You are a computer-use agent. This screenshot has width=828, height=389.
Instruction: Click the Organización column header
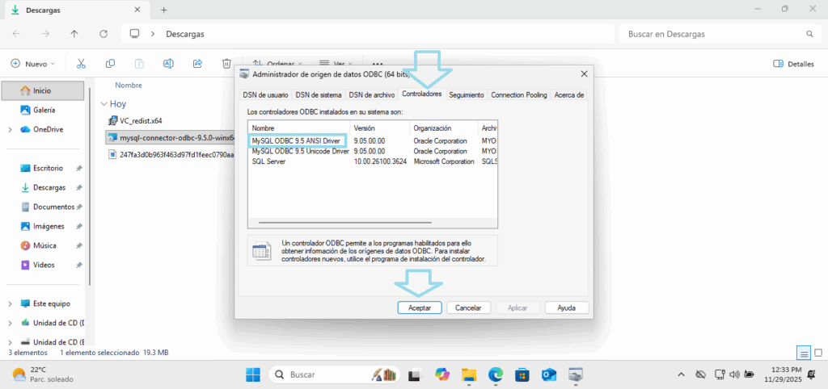444,128
